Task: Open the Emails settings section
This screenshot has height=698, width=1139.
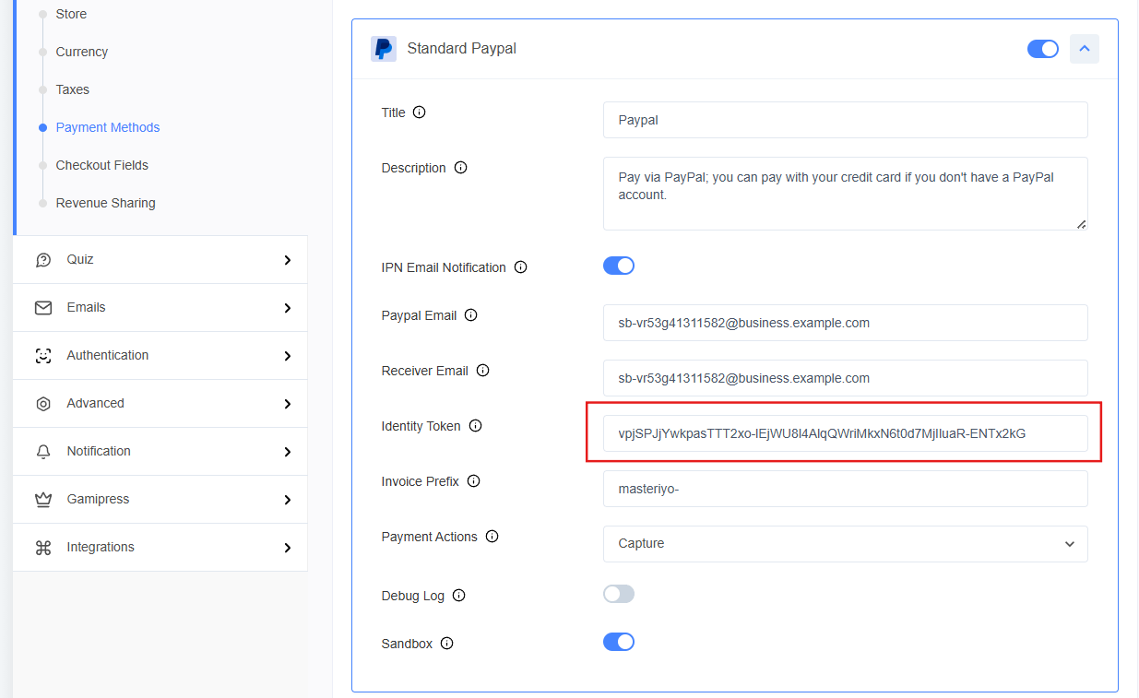Action: pyautogui.click(x=160, y=308)
